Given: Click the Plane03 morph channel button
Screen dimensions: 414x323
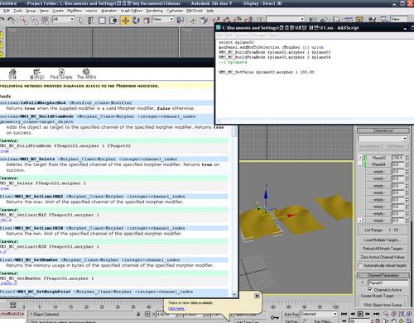Looking at the screenshot, I should click(x=379, y=158).
